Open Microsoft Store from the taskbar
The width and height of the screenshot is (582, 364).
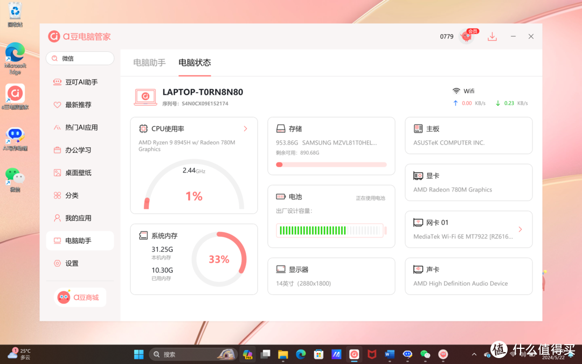click(318, 354)
